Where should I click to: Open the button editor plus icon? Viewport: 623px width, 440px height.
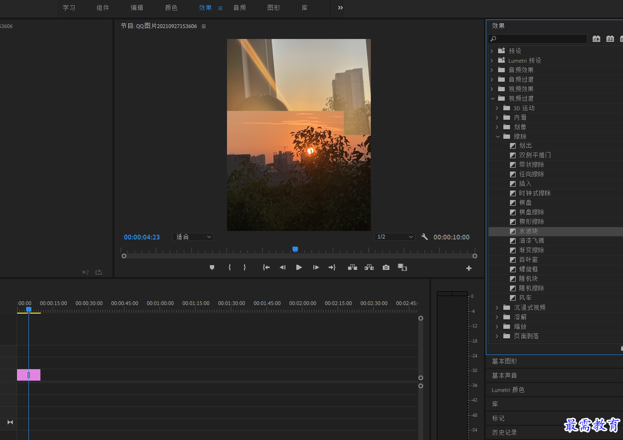[469, 268]
